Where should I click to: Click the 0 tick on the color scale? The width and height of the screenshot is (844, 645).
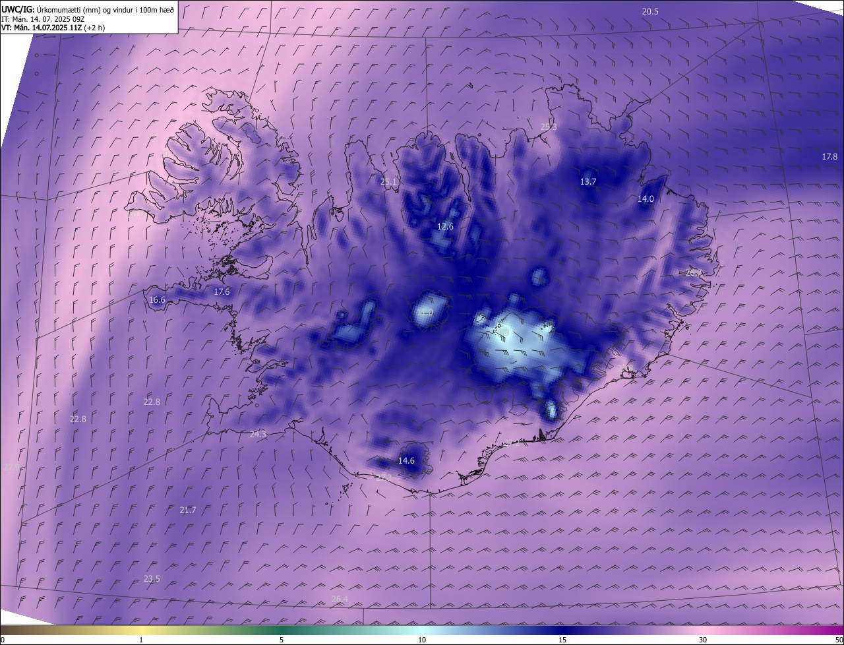pyautogui.click(x=2, y=640)
